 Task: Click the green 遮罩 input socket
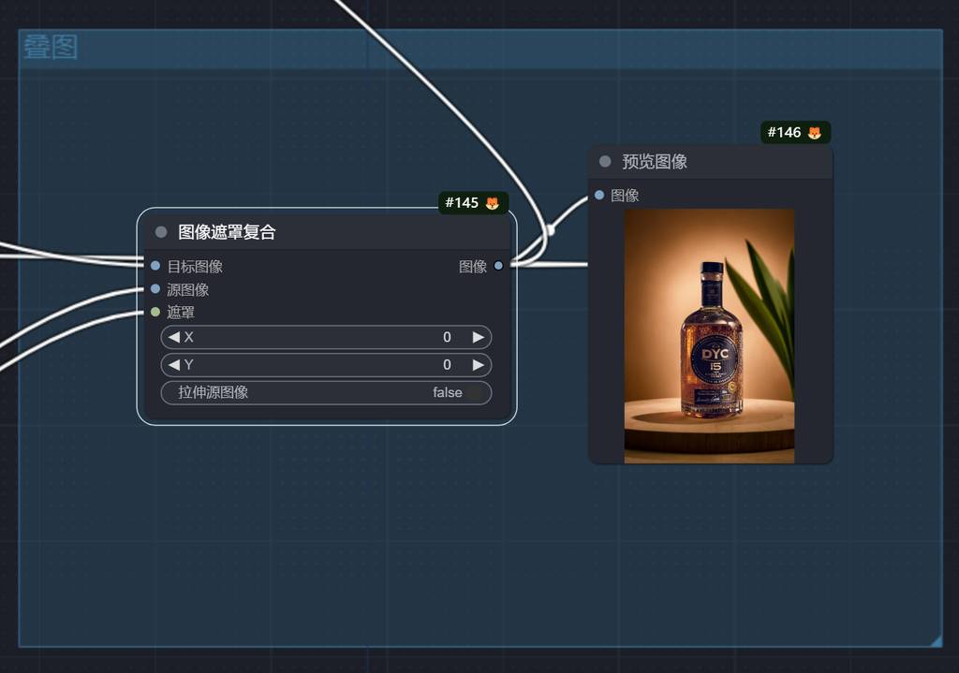(x=155, y=312)
